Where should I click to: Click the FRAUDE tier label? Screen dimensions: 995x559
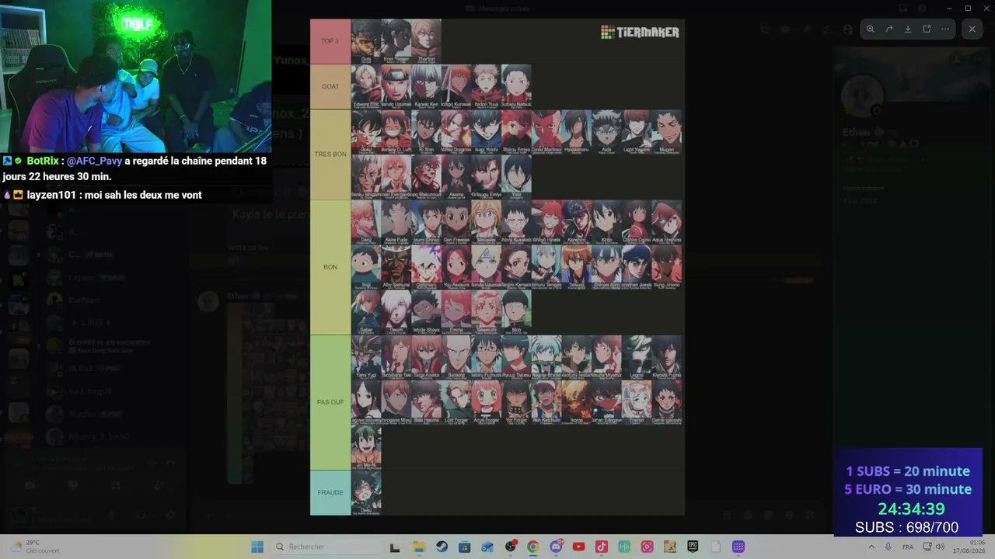(x=330, y=492)
